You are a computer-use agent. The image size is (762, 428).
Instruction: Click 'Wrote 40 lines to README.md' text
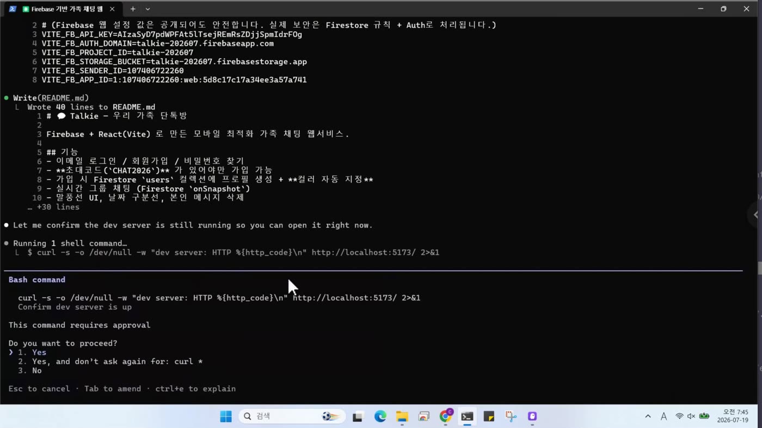click(91, 107)
